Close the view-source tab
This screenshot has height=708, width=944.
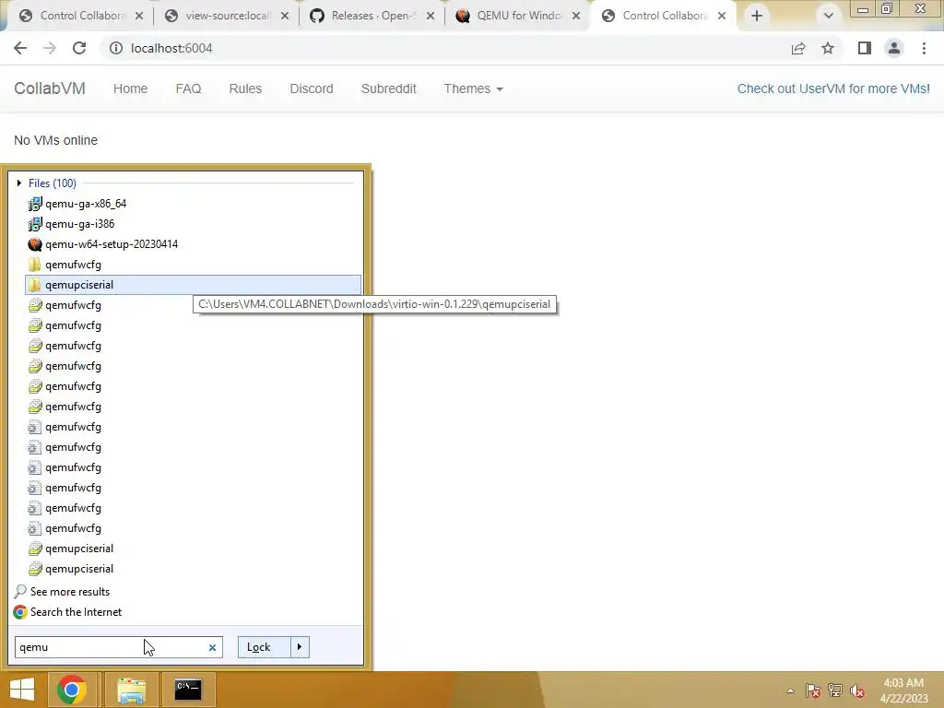click(285, 16)
